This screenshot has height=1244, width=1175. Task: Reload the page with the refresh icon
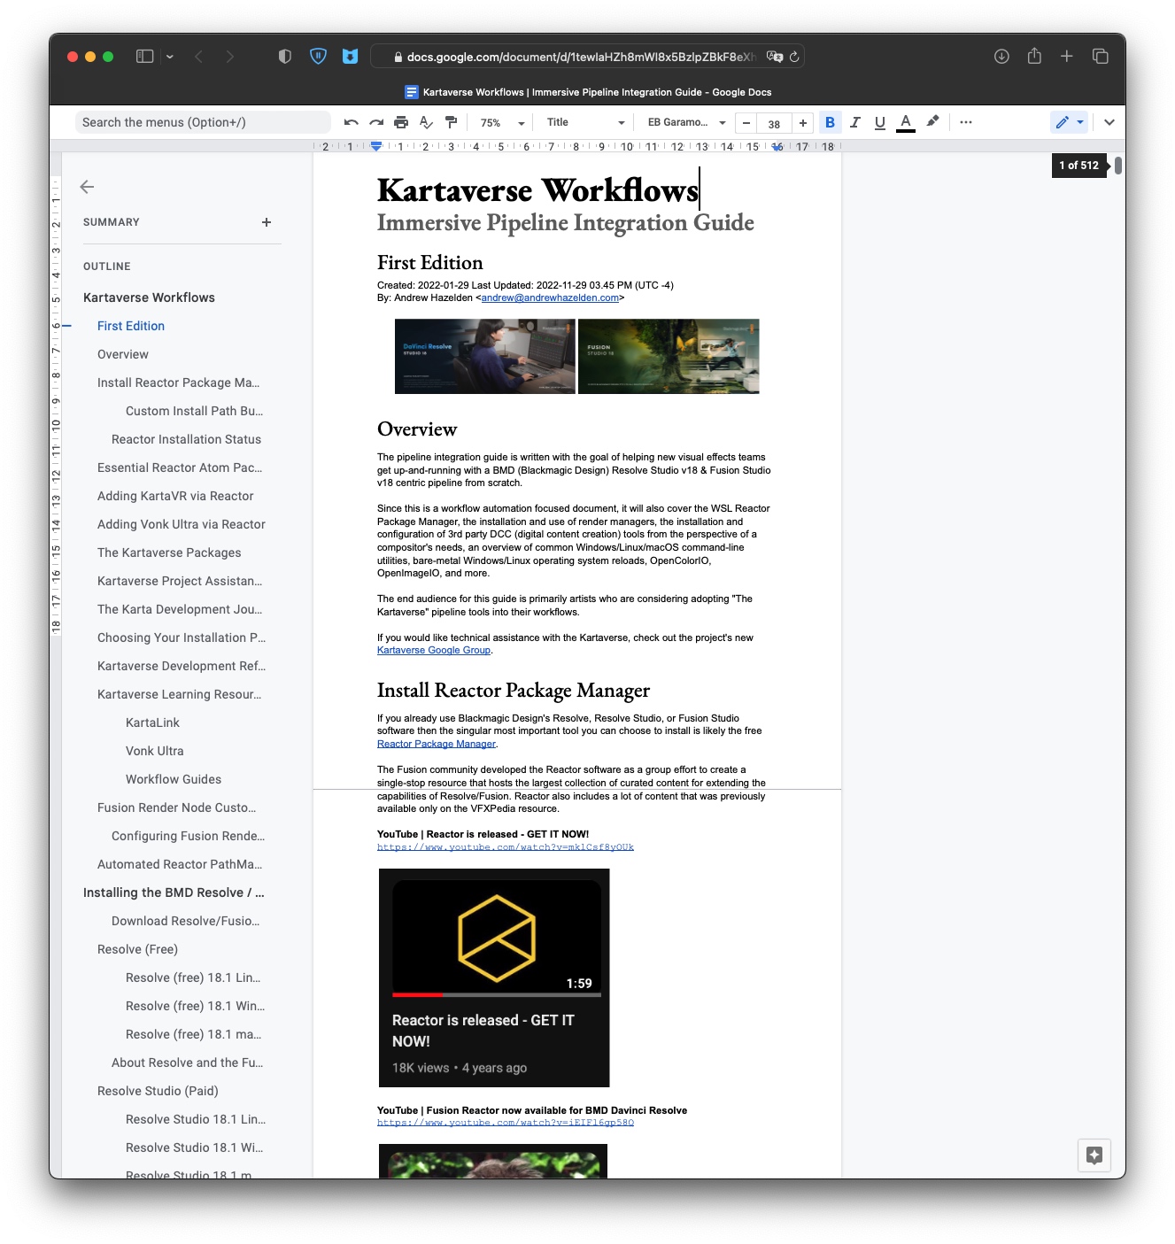click(794, 57)
